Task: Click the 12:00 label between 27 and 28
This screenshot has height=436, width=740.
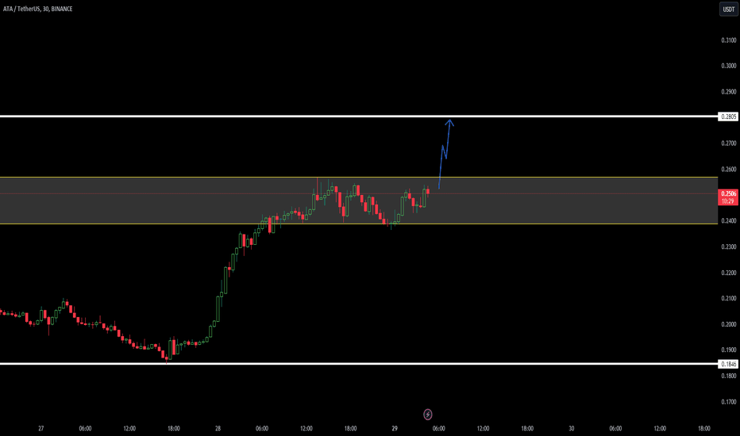Action: pyautogui.click(x=129, y=428)
